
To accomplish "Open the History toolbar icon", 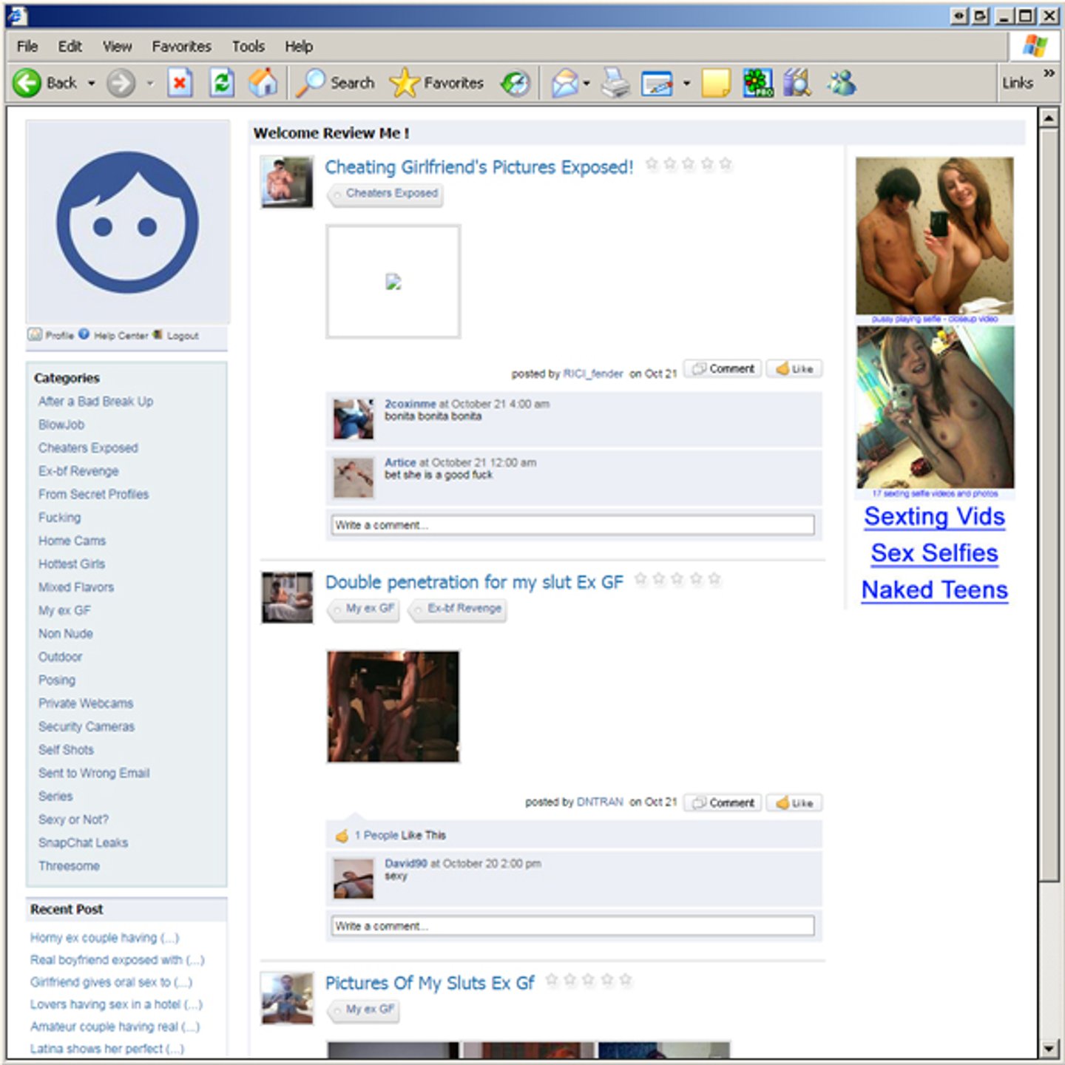I will point(515,83).
